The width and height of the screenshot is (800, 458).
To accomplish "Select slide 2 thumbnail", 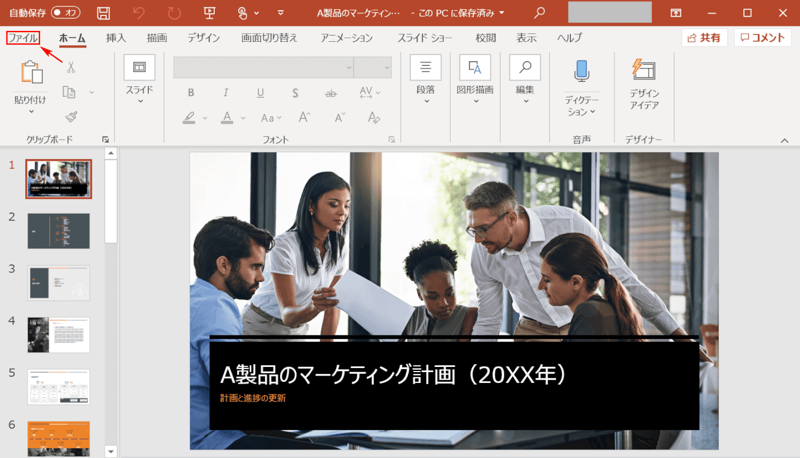I will (58, 231).
